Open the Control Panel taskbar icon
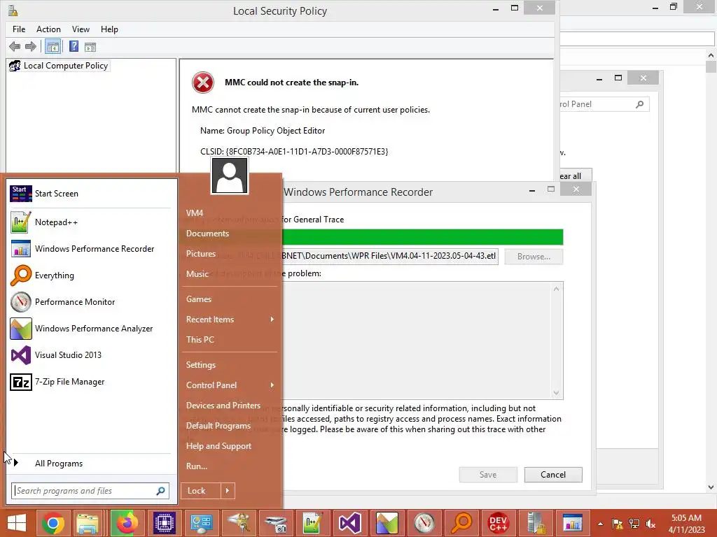Screen dimensions: 717x537 point(202,523)
